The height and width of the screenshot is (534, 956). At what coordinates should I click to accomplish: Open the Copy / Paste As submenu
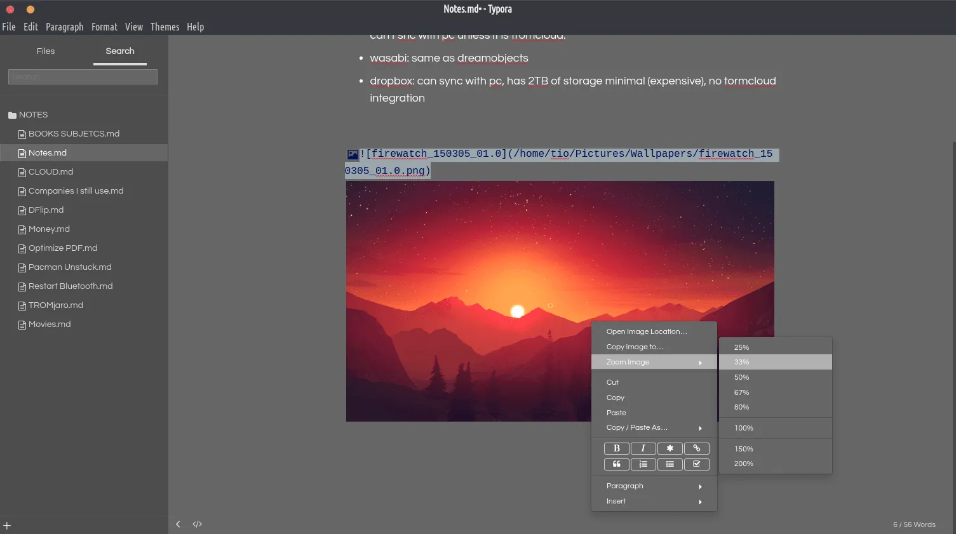[x=654, y=428]
